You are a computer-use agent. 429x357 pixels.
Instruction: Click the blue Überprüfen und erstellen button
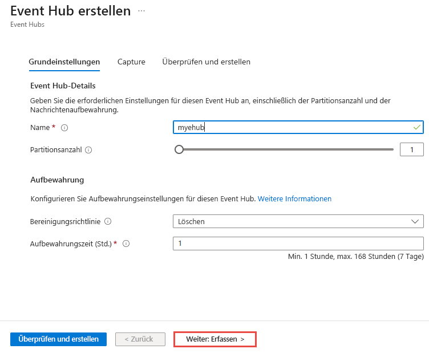click(x=59, y=339)
